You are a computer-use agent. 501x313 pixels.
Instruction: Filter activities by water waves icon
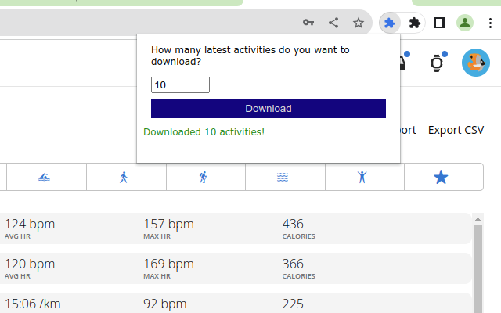[x=283, y=177]
